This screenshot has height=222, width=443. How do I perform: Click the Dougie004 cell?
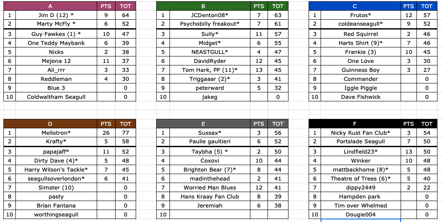click(x=361, y=215)
